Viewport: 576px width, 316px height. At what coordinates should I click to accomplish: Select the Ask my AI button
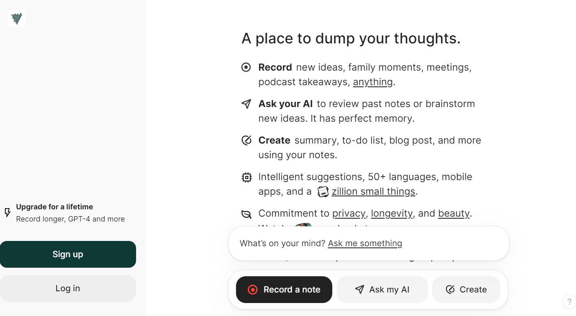tap(382, 290)
